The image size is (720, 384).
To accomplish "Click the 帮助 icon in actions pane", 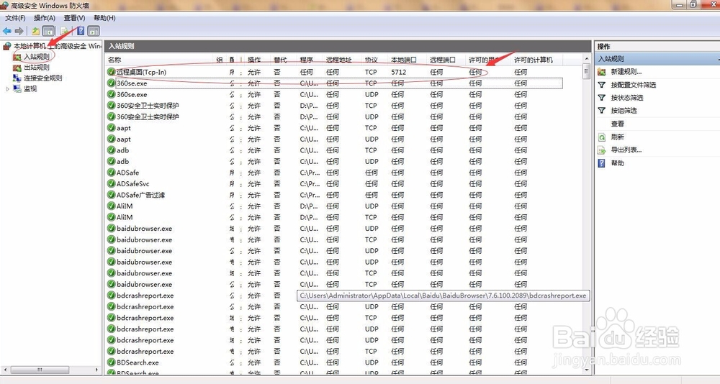I will point(601,163).
